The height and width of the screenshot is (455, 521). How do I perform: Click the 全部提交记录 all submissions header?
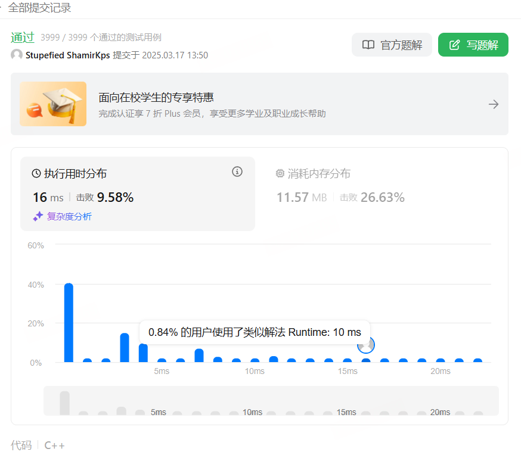tap(39, 8)
